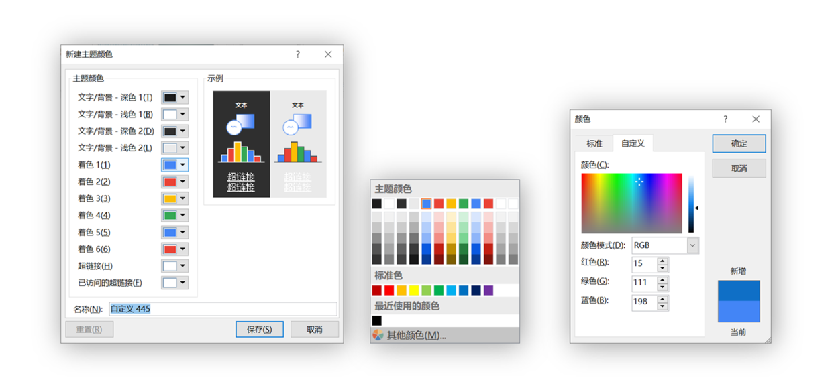
Task: Switch to the 标准 tab in 颜色 dialog
Action: pos(594,143)
